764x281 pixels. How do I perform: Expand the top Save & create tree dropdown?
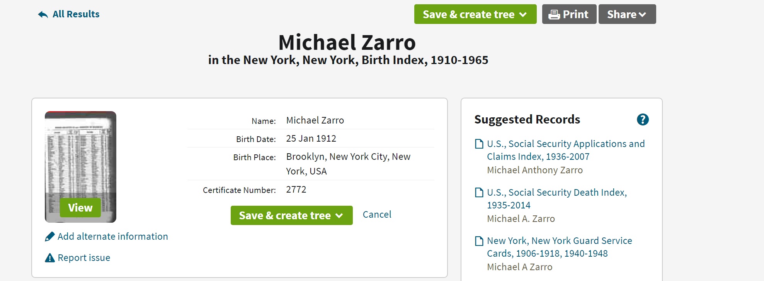[475, 14]
